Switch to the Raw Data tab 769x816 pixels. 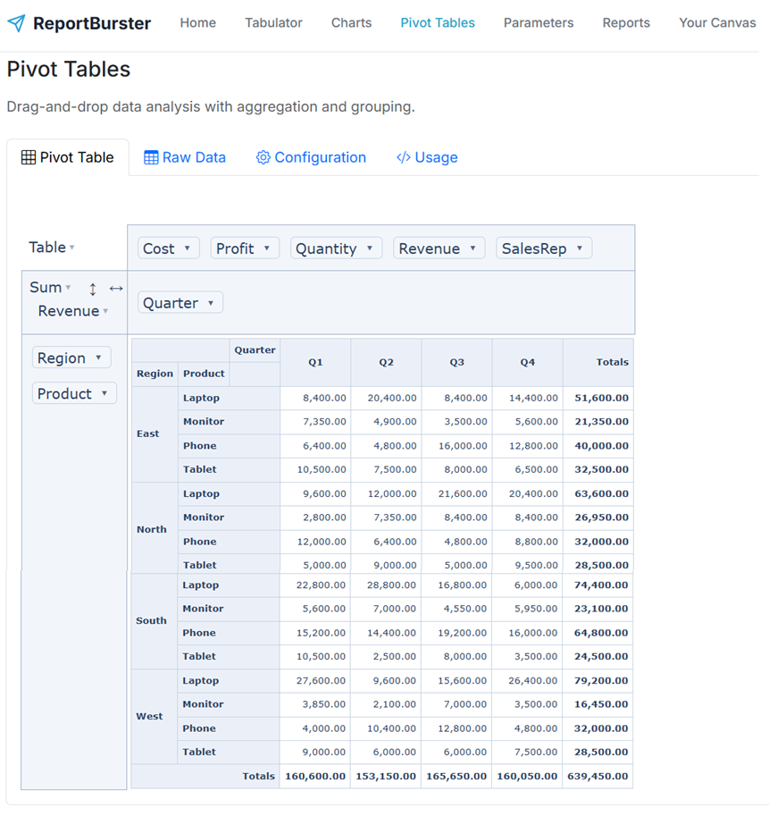tap(185, 157)
